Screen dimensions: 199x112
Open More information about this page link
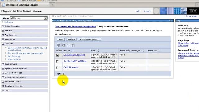188,44
